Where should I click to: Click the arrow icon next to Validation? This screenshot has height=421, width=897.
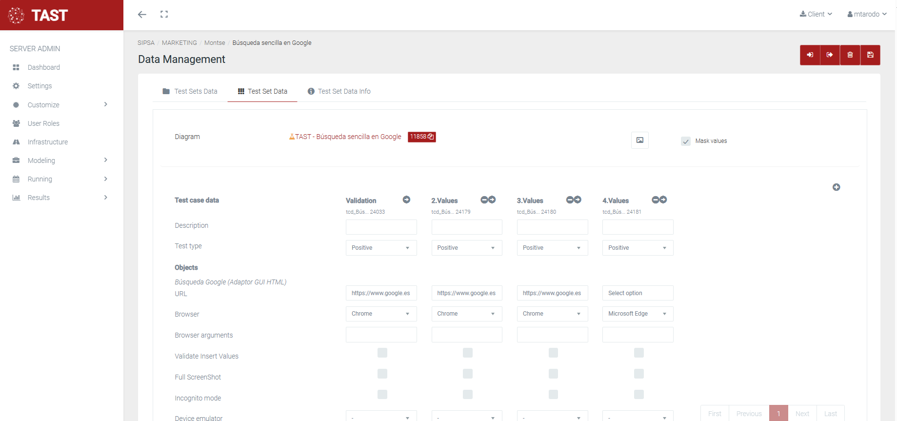[406, 200]
